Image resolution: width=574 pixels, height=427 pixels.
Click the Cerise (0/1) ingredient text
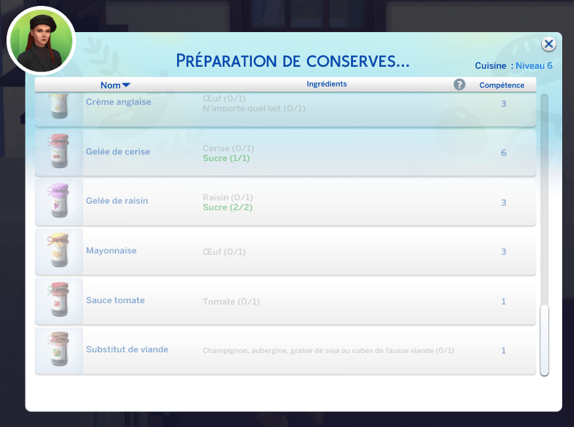point(228,148)
